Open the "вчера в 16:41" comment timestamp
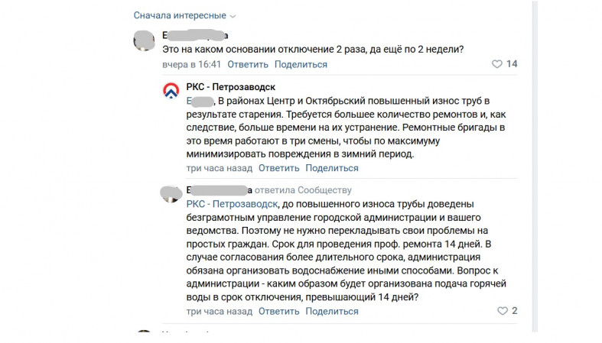The image size is (602, 343). coord(191,64)
